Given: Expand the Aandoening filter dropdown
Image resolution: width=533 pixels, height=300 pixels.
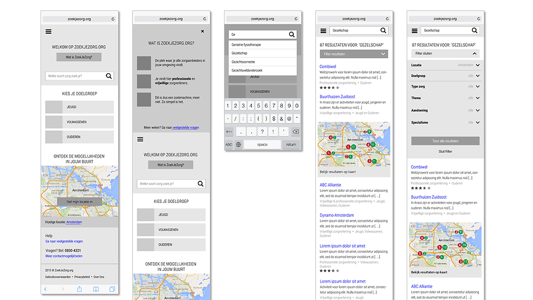Looking at the screenshot, I should [445, 110].
